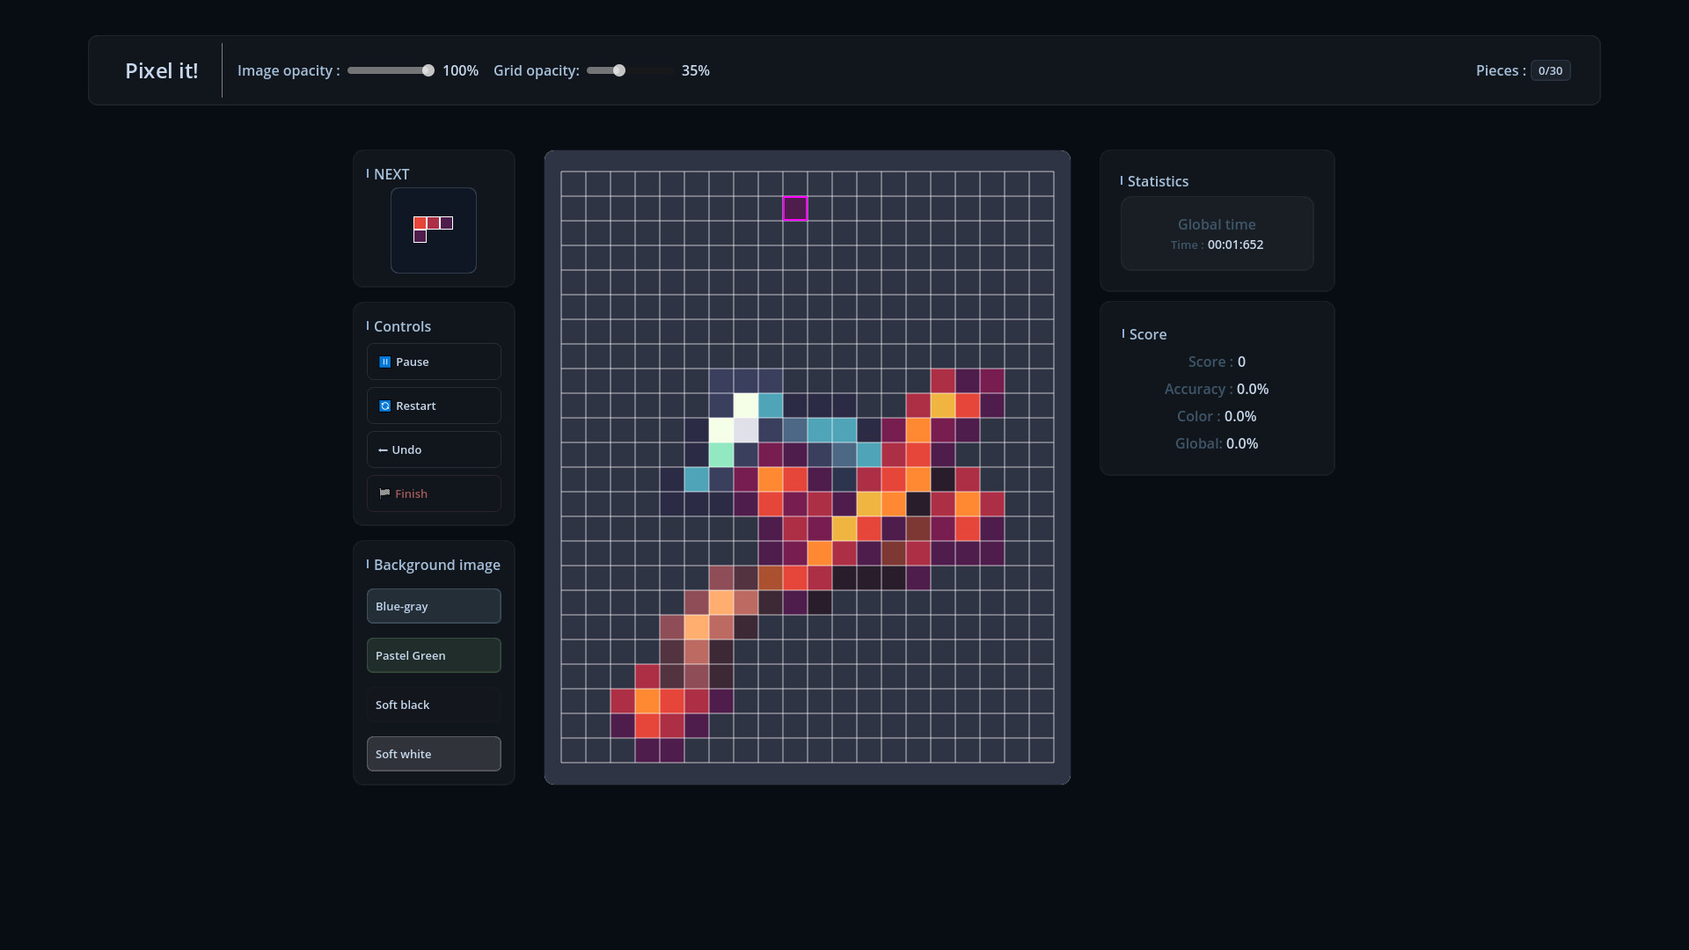
Task: Click the Pause icon in Controls
Action: tap(384, 362)
